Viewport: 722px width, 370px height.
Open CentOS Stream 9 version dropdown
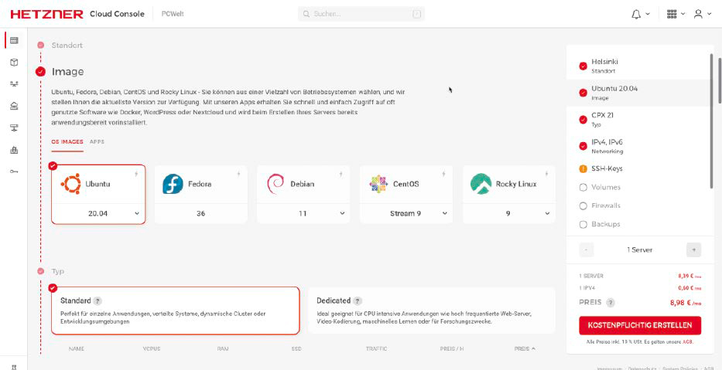(x=406, y=214)
